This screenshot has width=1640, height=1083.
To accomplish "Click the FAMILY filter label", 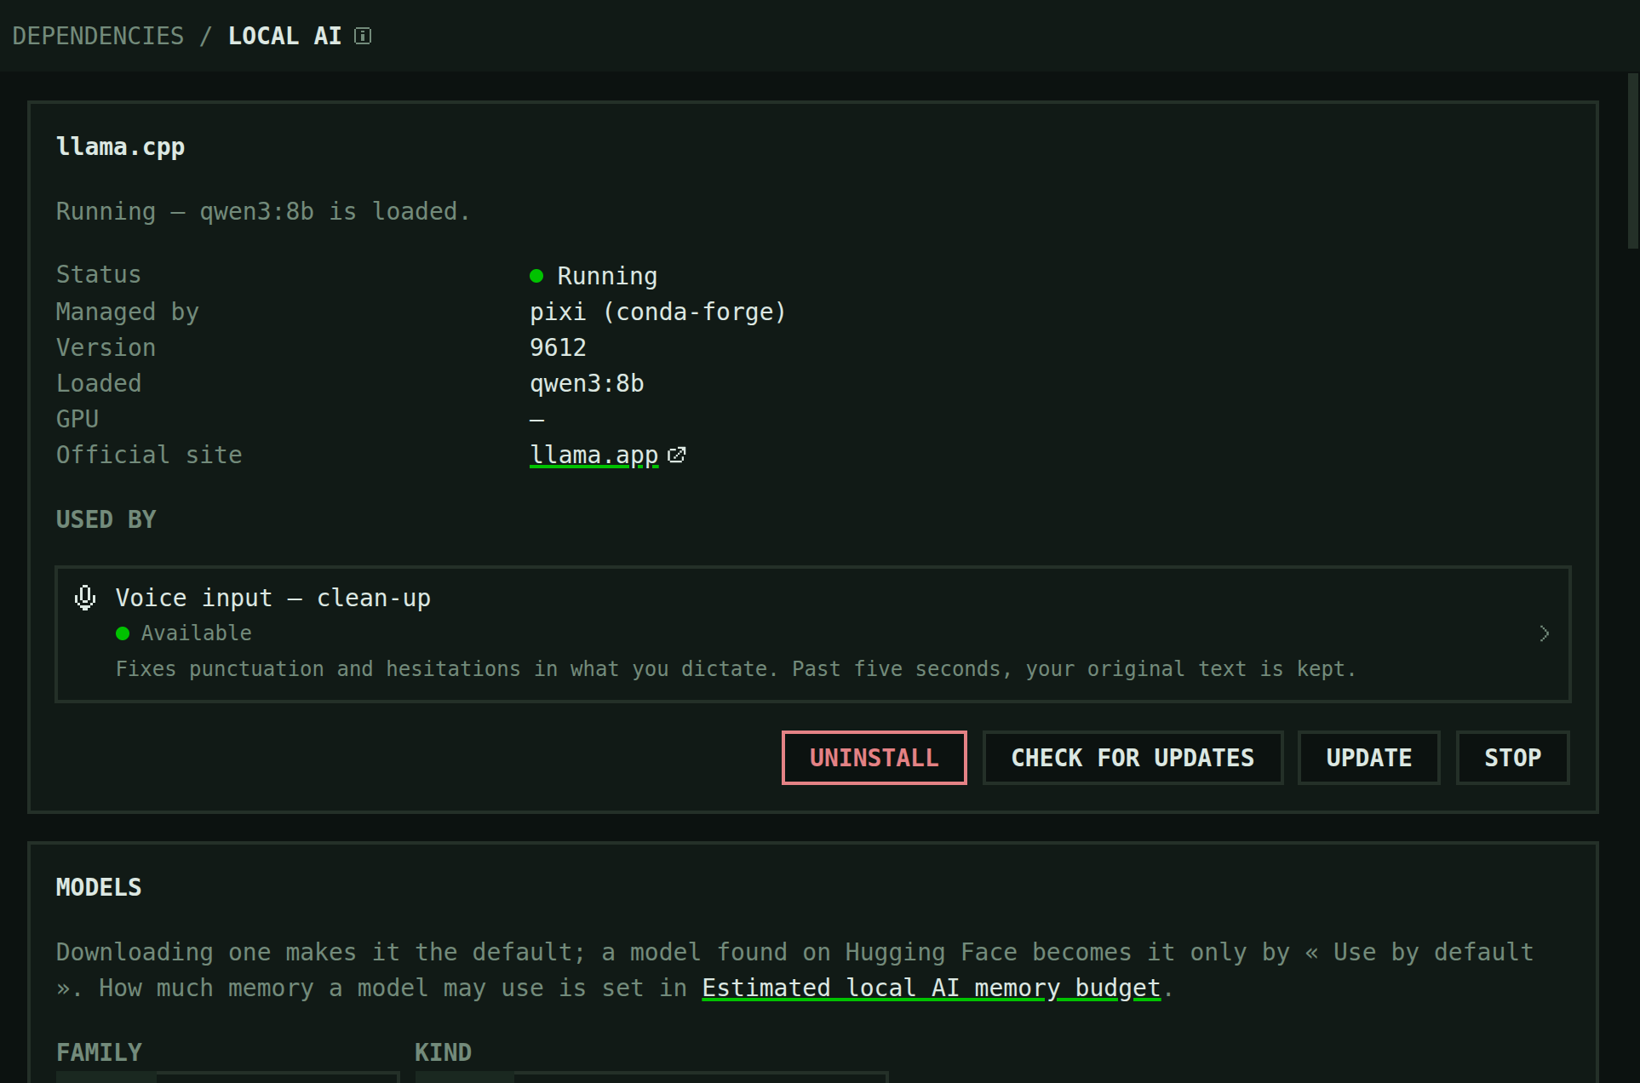I will pyautogui.click(x=99, y=1052).
